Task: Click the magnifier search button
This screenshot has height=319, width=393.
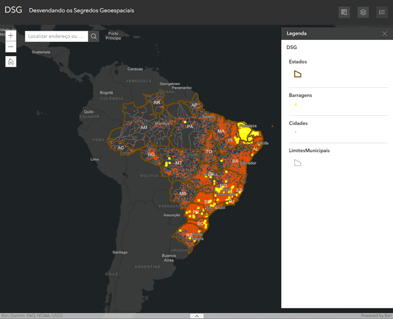Action: [94, 37]
